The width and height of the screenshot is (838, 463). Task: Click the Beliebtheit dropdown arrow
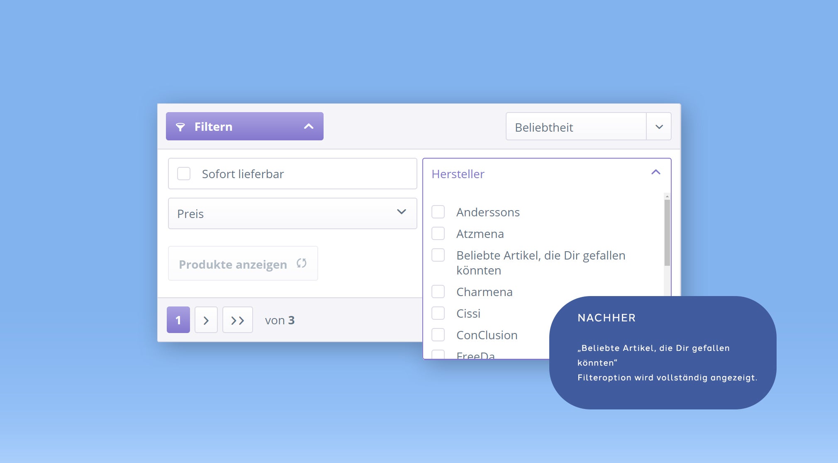click(x=659, y=127)
